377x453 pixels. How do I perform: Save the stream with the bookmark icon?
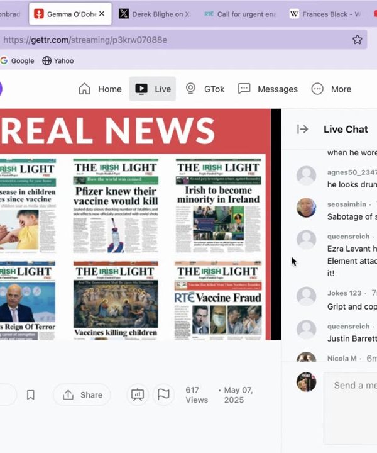(x=31, y=394)
